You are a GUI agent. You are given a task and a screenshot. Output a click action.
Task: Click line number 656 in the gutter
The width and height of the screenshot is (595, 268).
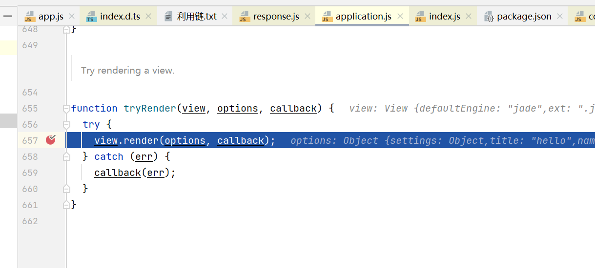(30, 124)
